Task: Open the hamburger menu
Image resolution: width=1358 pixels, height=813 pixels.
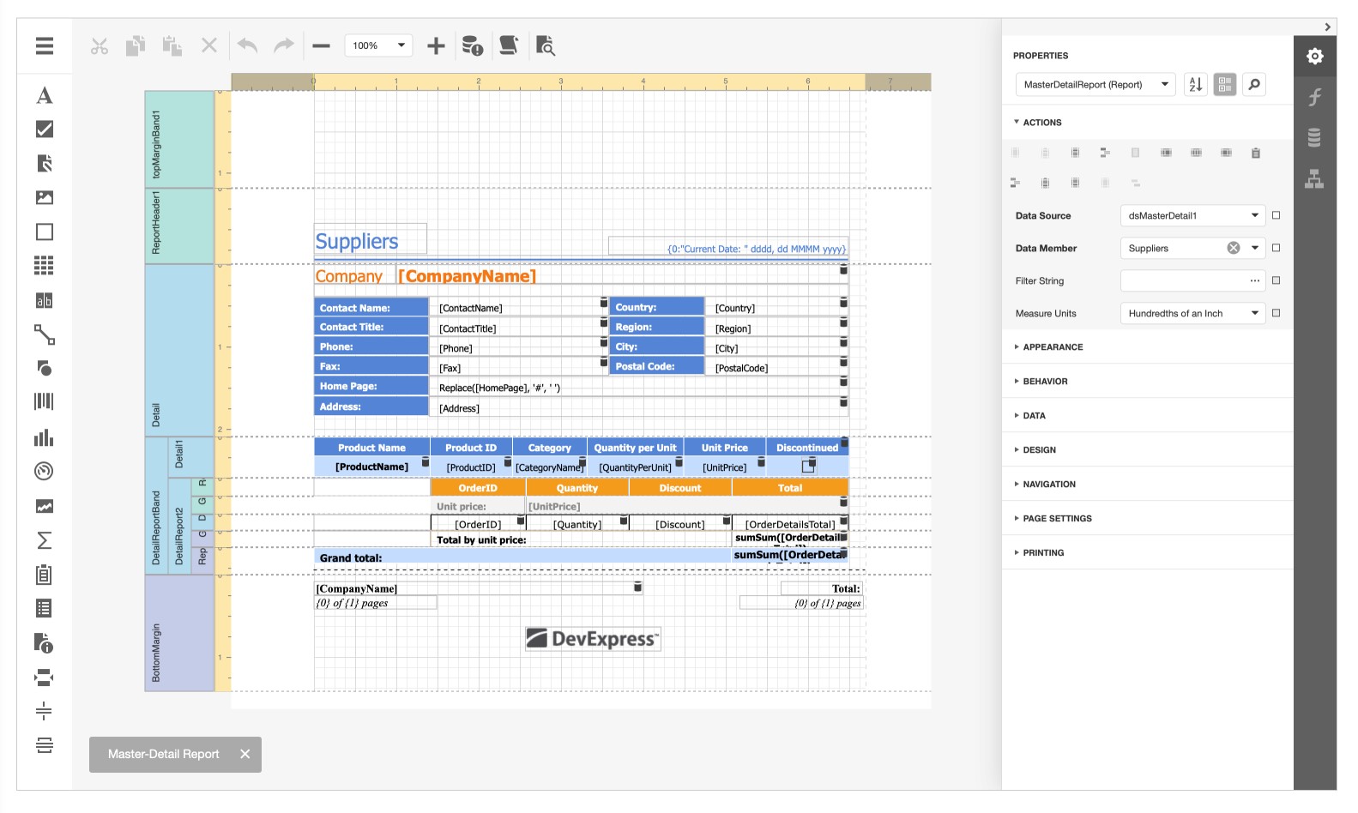Action: [x=45, y=45]
